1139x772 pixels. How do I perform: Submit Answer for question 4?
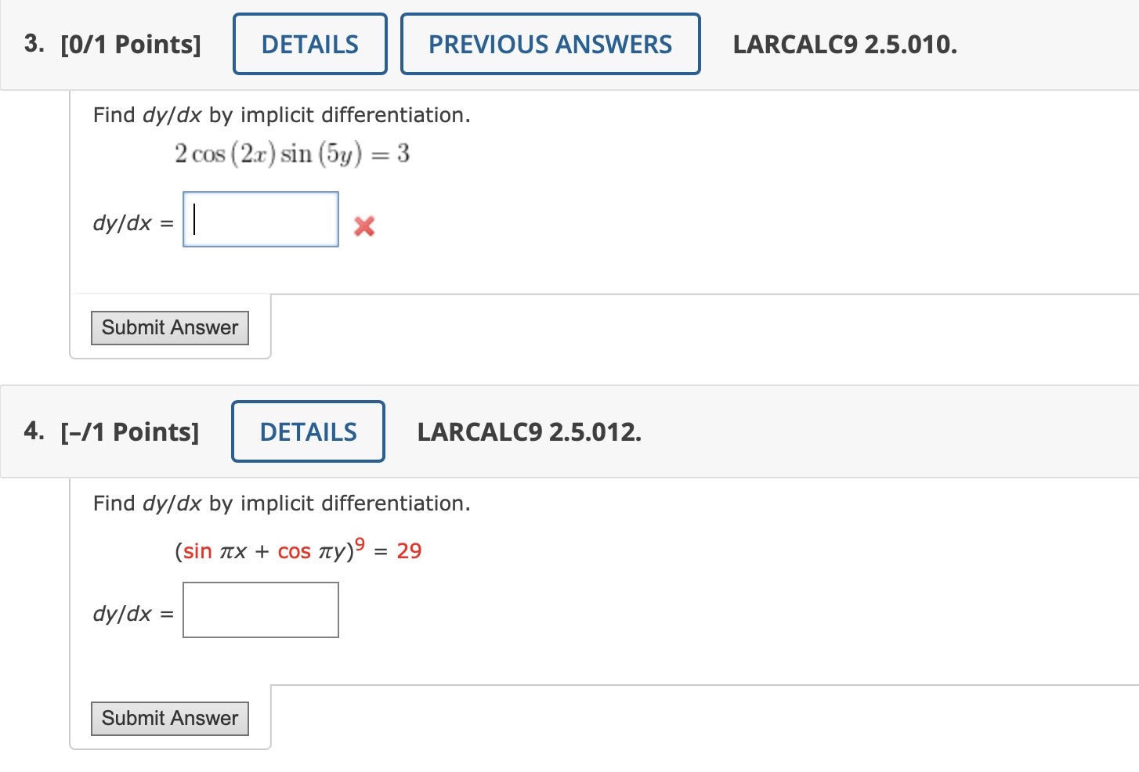169,718
